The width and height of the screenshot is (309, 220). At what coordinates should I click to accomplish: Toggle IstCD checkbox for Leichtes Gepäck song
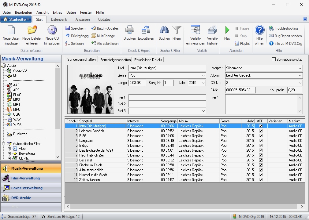pyautogui.click(x=261, y=131)
